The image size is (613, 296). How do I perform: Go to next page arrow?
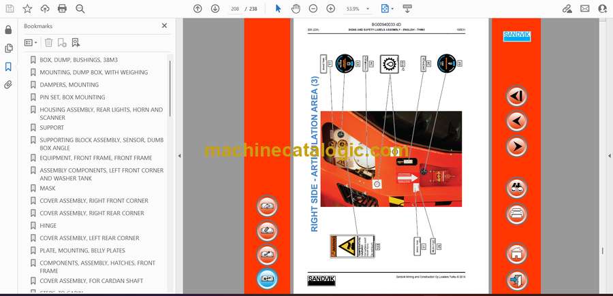coord(215,9)
